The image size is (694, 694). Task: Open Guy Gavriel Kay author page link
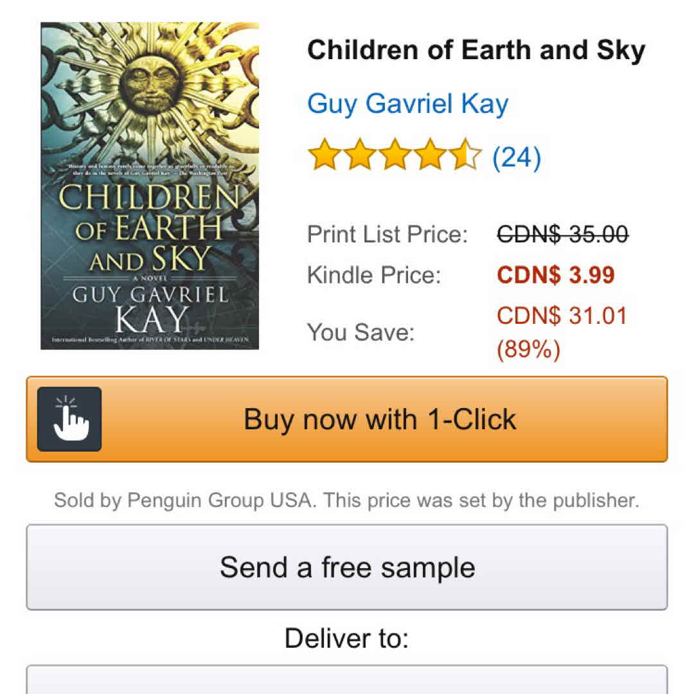pos(407,103)
